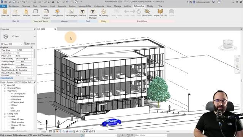Collapse the Floor Plans node
Image resolution: width=243 pixels, height=137 pixels.
[x=5, y=91]
